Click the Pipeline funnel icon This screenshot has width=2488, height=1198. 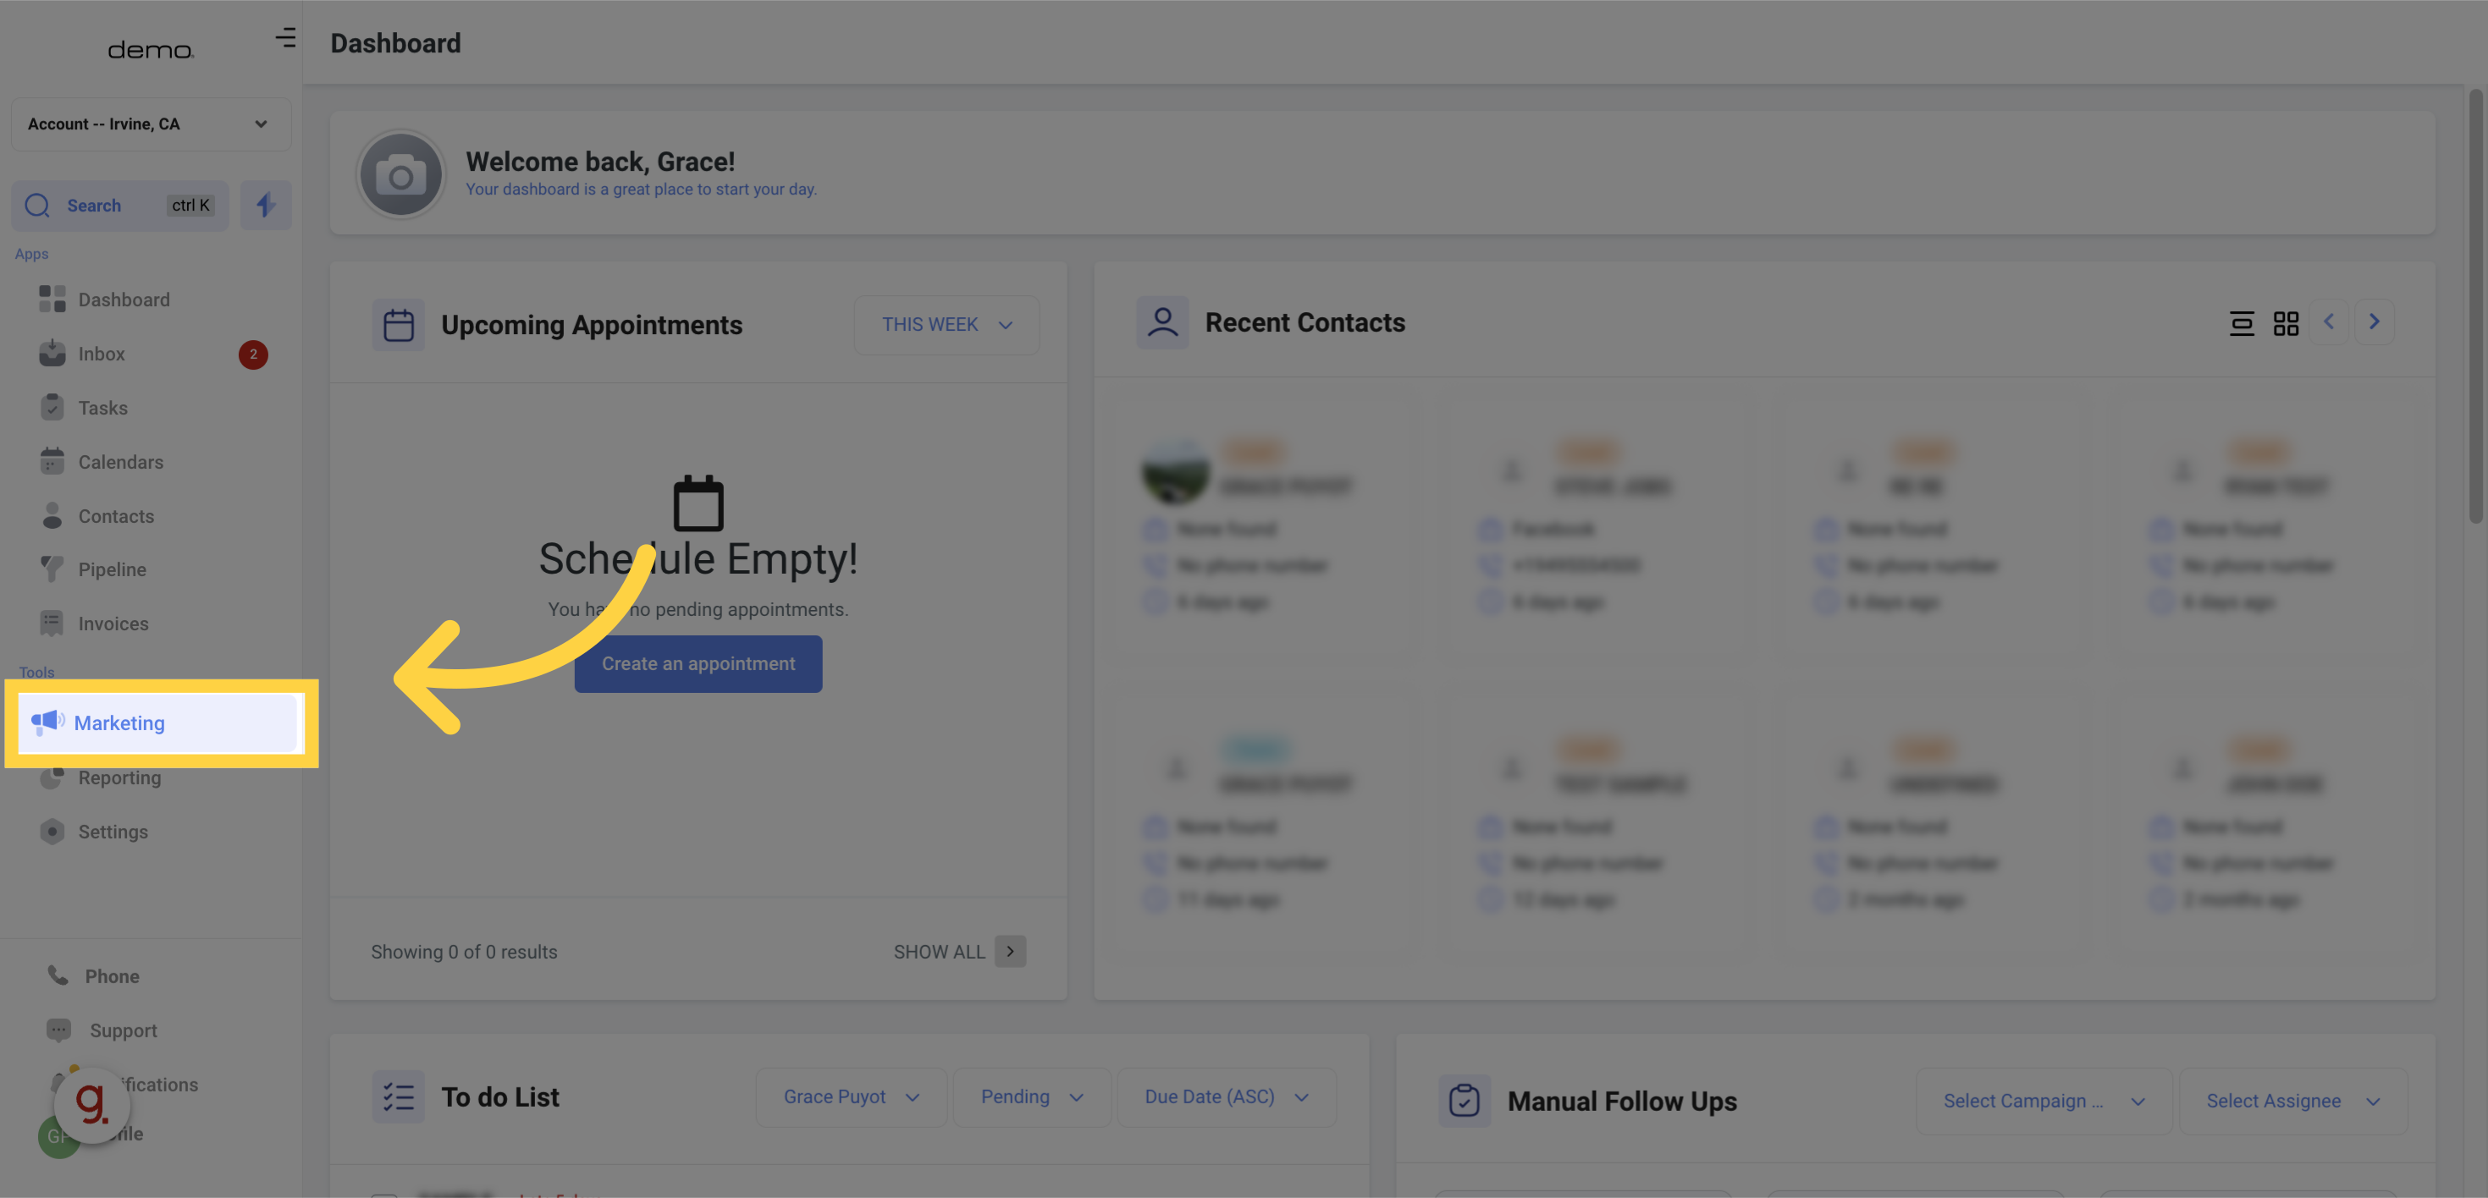click(52, 569)
